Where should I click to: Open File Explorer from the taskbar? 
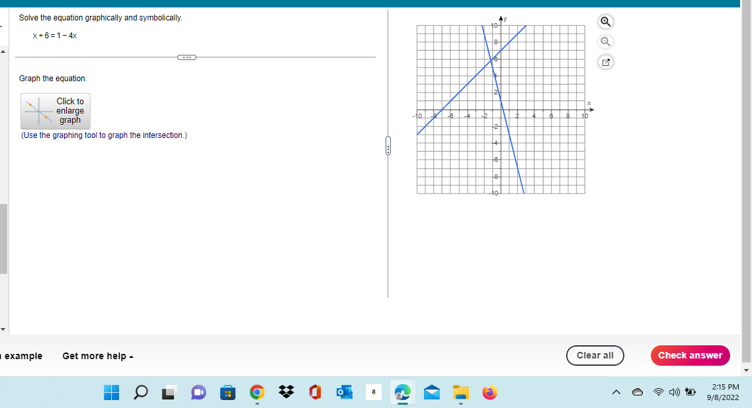coord(460,392)
